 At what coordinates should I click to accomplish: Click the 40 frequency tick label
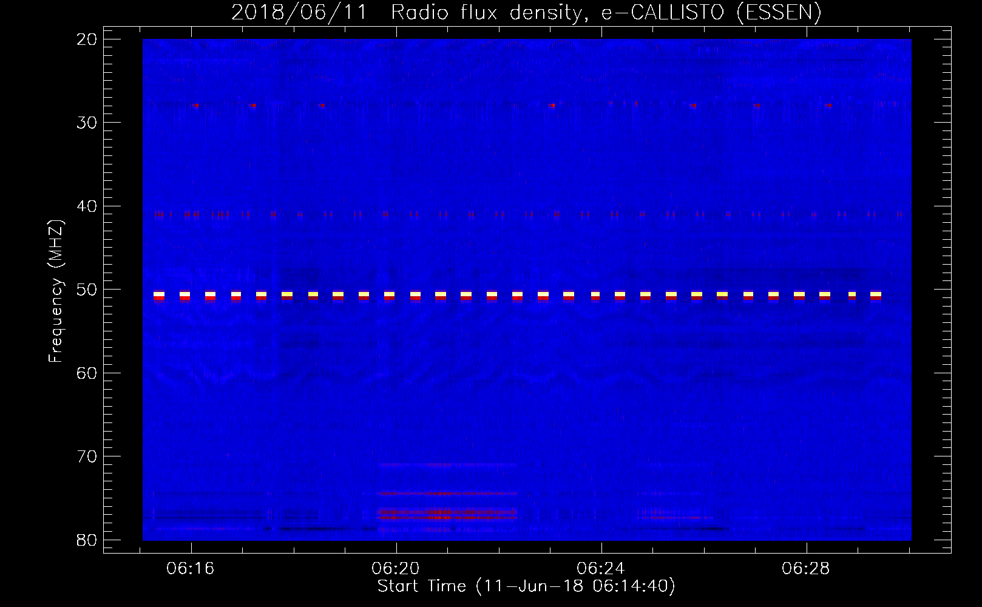tap(87, 206)
